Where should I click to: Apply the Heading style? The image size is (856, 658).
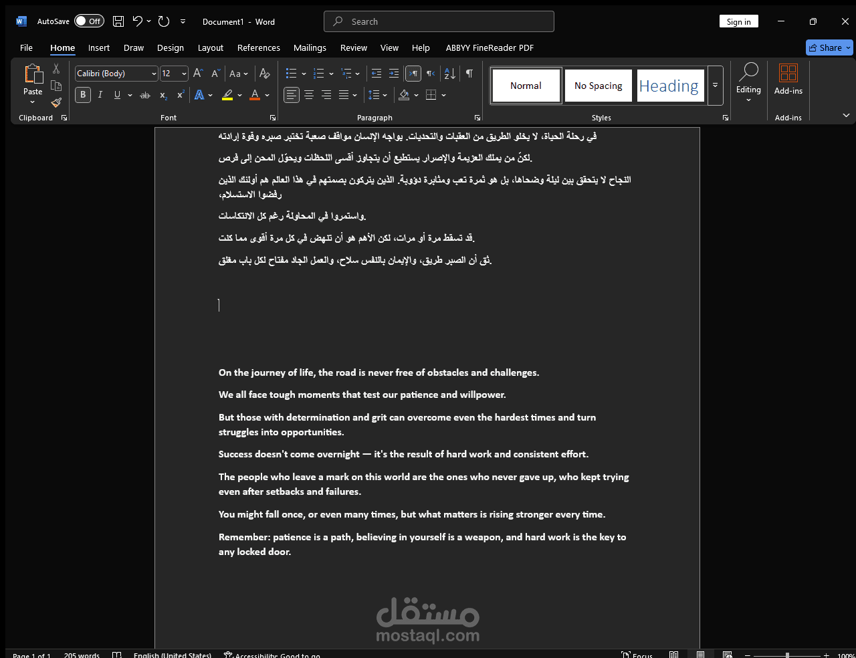pos(671,86)
